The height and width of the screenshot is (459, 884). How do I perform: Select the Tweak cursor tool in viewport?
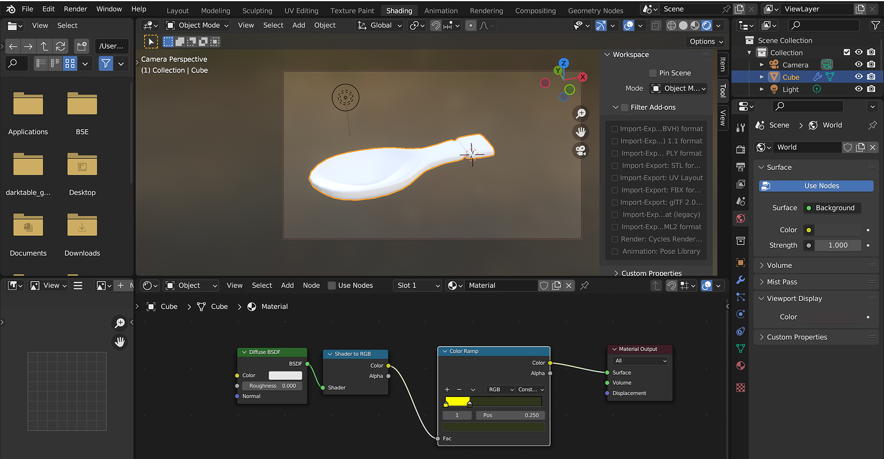click(151, 42)
